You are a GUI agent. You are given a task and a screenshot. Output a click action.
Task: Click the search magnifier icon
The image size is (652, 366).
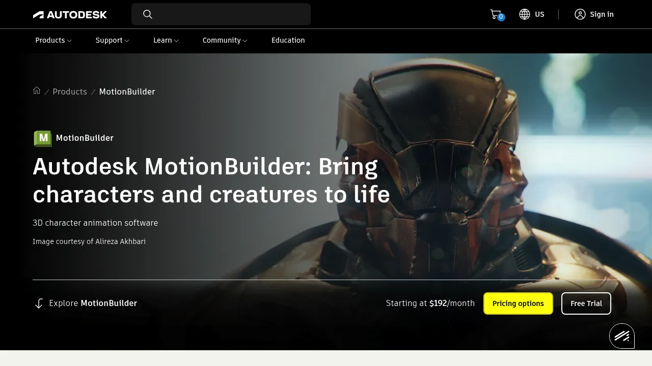click(148, 14)
